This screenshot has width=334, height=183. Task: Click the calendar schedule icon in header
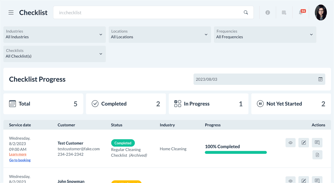click(x=284, y=13)
